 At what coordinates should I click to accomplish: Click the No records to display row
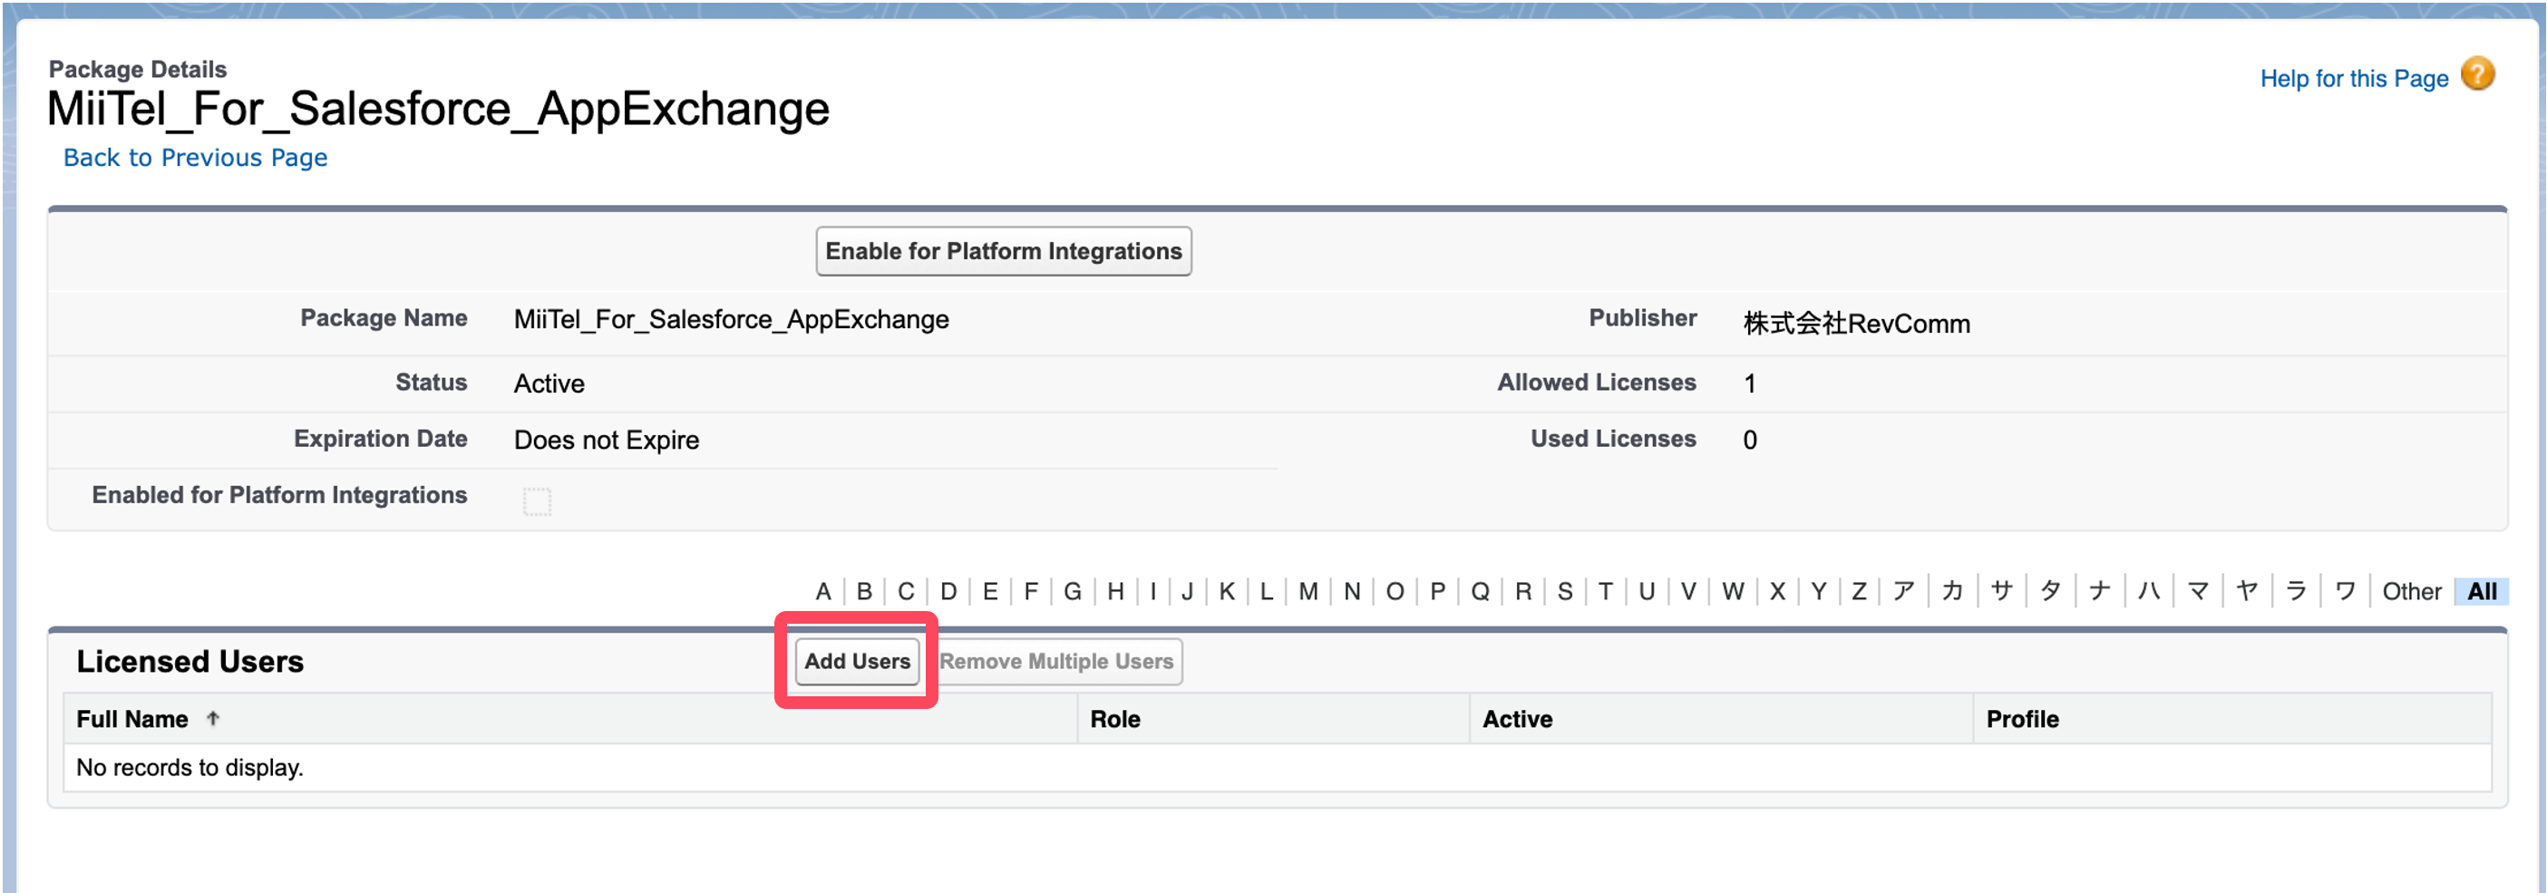point(1277,767)
